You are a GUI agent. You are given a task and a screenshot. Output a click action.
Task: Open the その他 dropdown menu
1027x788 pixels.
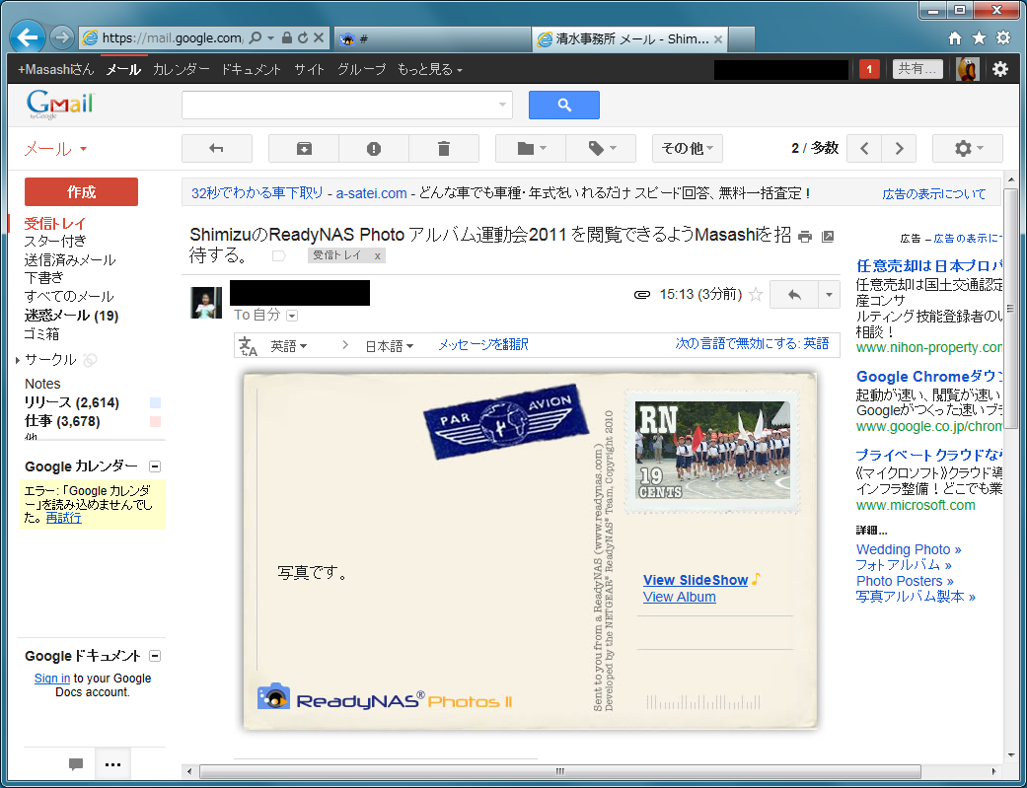688,149
